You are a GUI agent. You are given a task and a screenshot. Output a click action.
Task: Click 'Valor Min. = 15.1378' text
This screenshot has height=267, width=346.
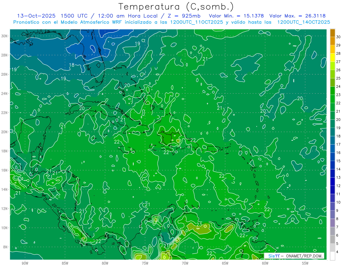coord(236,16)
